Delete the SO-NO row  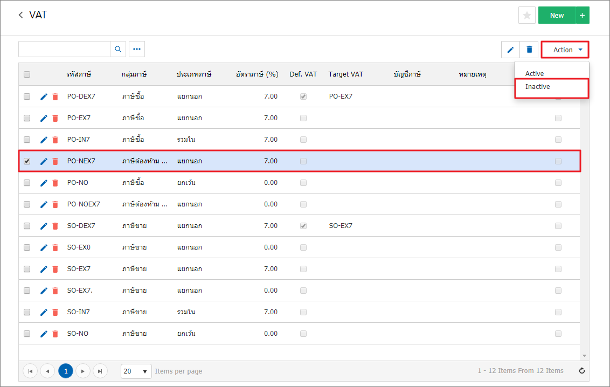click(56, 334)
